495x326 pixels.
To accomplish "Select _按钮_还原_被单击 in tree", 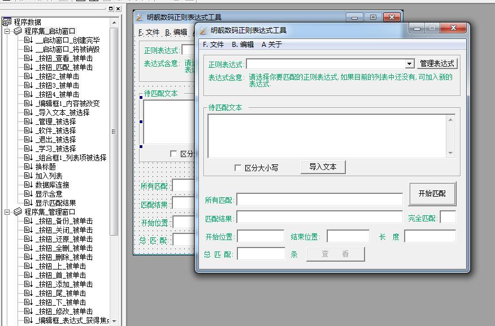I will 64,239.
